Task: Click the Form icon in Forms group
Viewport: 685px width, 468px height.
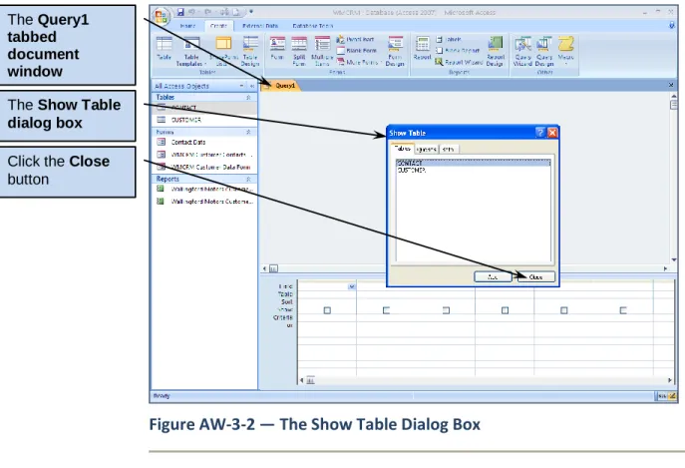Action: 277,49
